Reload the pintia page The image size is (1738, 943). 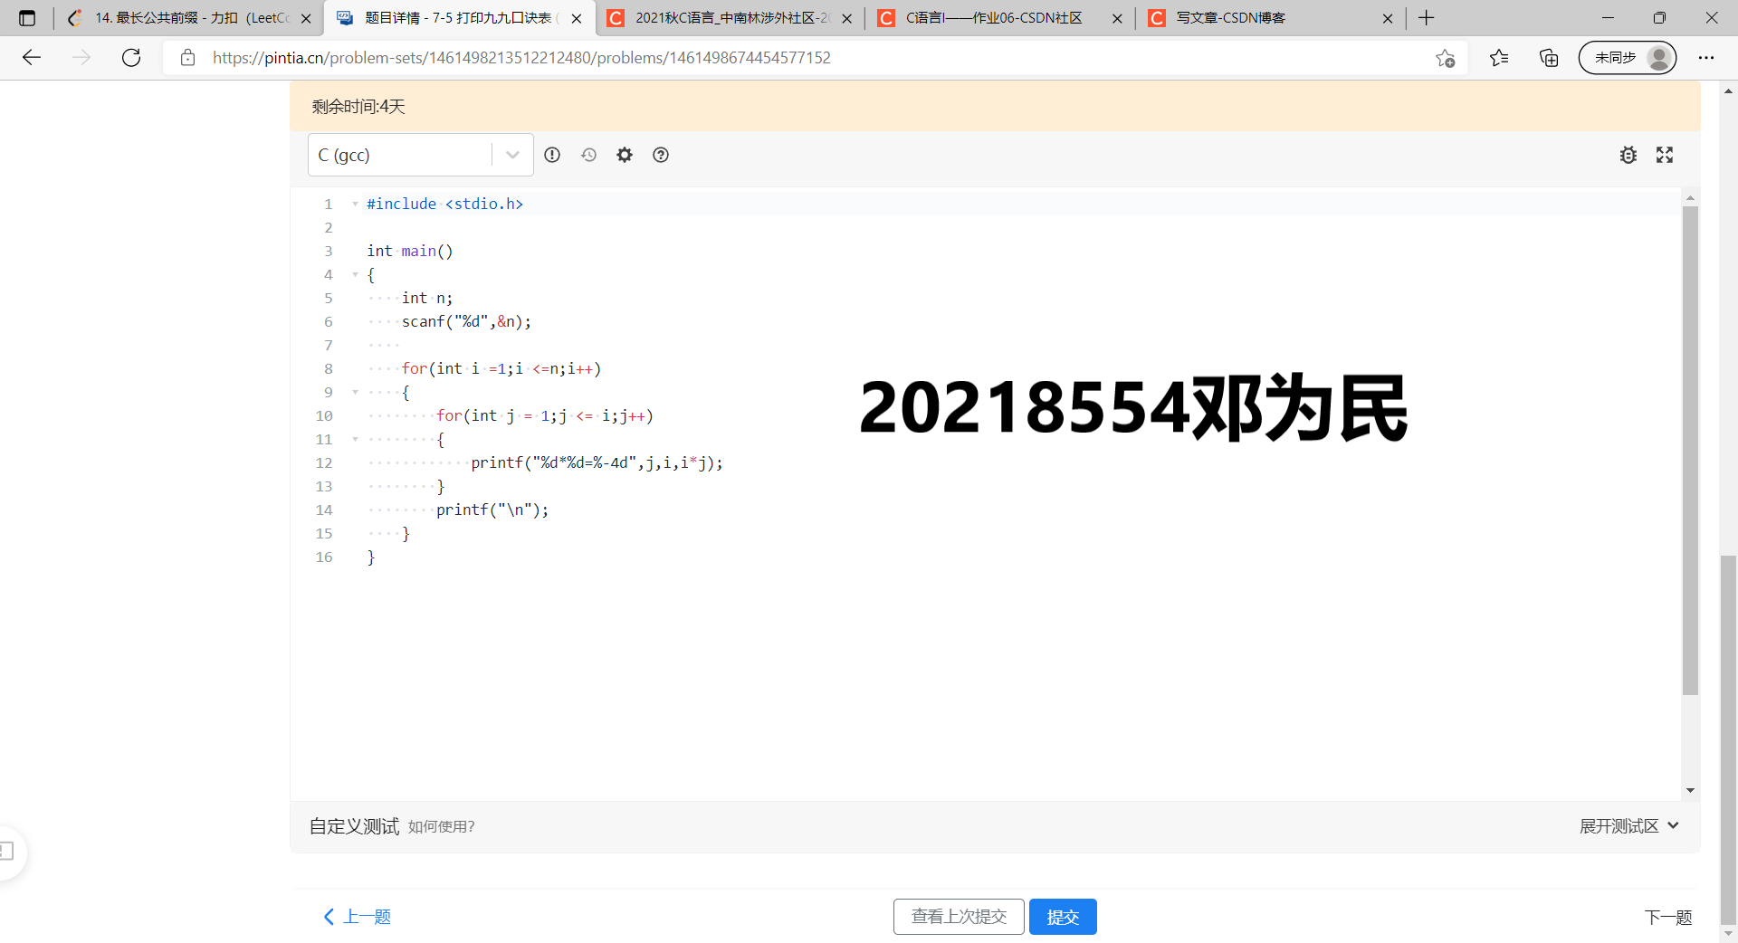pos(131,58)
